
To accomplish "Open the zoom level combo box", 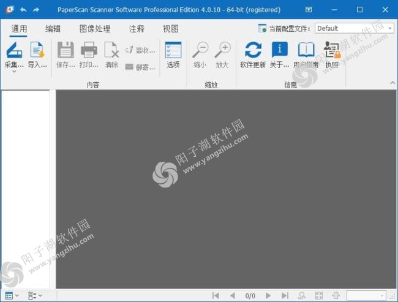I will (366, 296).
